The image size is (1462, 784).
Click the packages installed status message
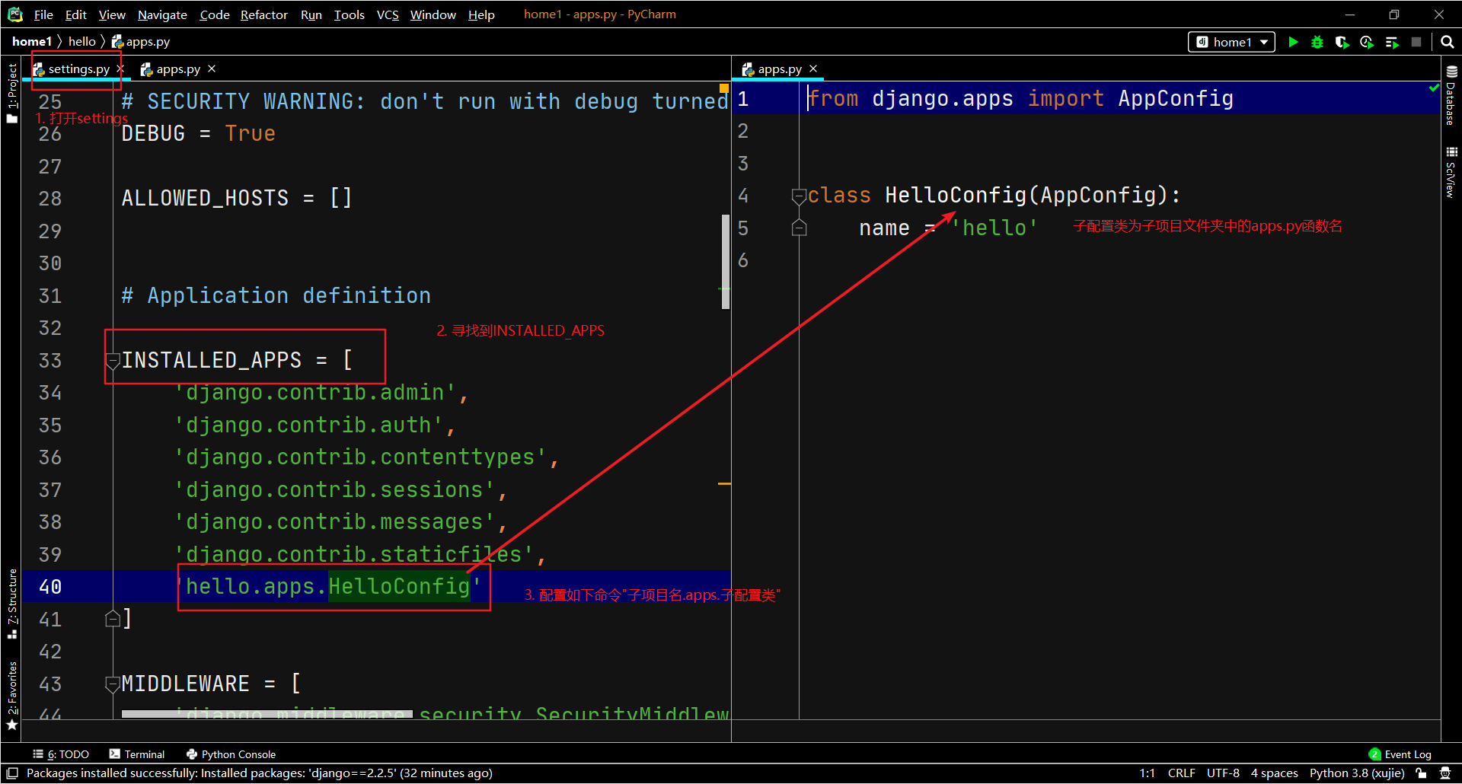260,773
